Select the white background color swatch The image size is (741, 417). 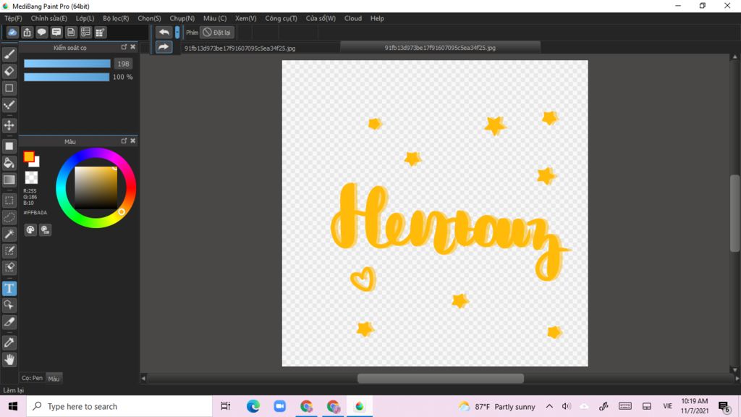click(x=36, y=163)
